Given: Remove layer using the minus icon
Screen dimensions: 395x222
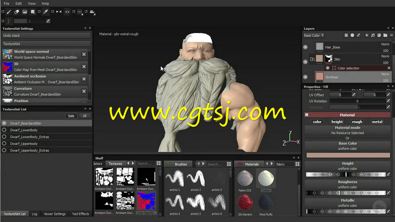Looking at the screenshot, I should click(x=391, y=36).
